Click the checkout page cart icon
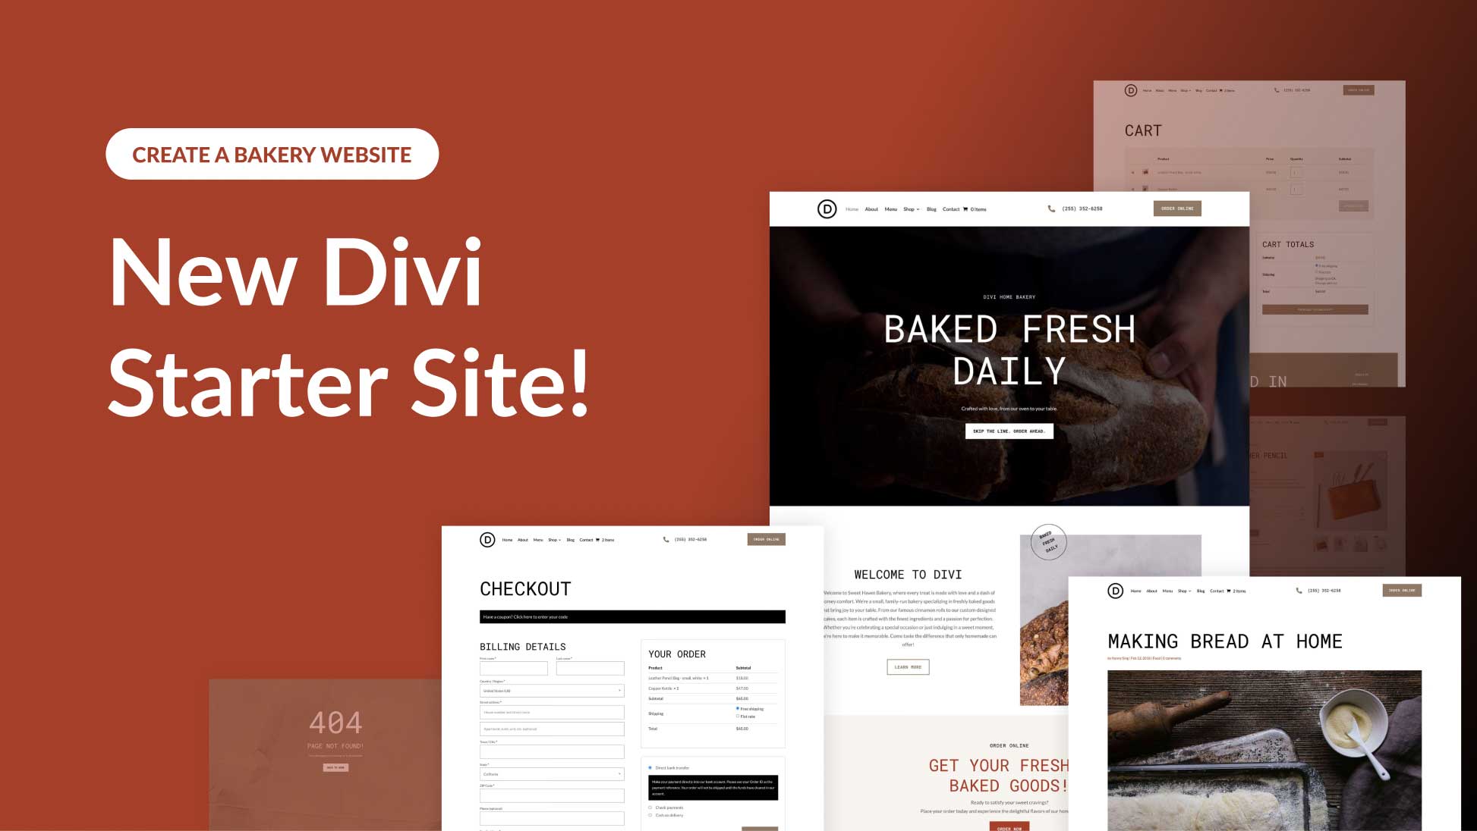1477x831 pixels. coord(603,539)
